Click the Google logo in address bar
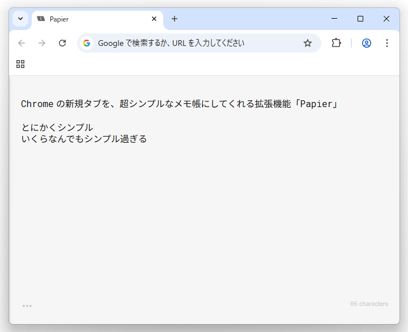Screen dimensions: 408x332 click(87, 43)
